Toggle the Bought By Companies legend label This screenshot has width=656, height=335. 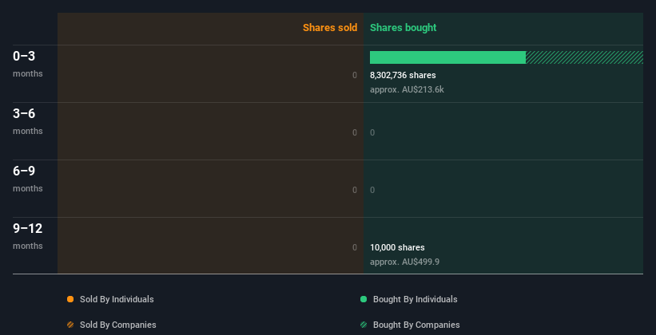tap(416, 325)
